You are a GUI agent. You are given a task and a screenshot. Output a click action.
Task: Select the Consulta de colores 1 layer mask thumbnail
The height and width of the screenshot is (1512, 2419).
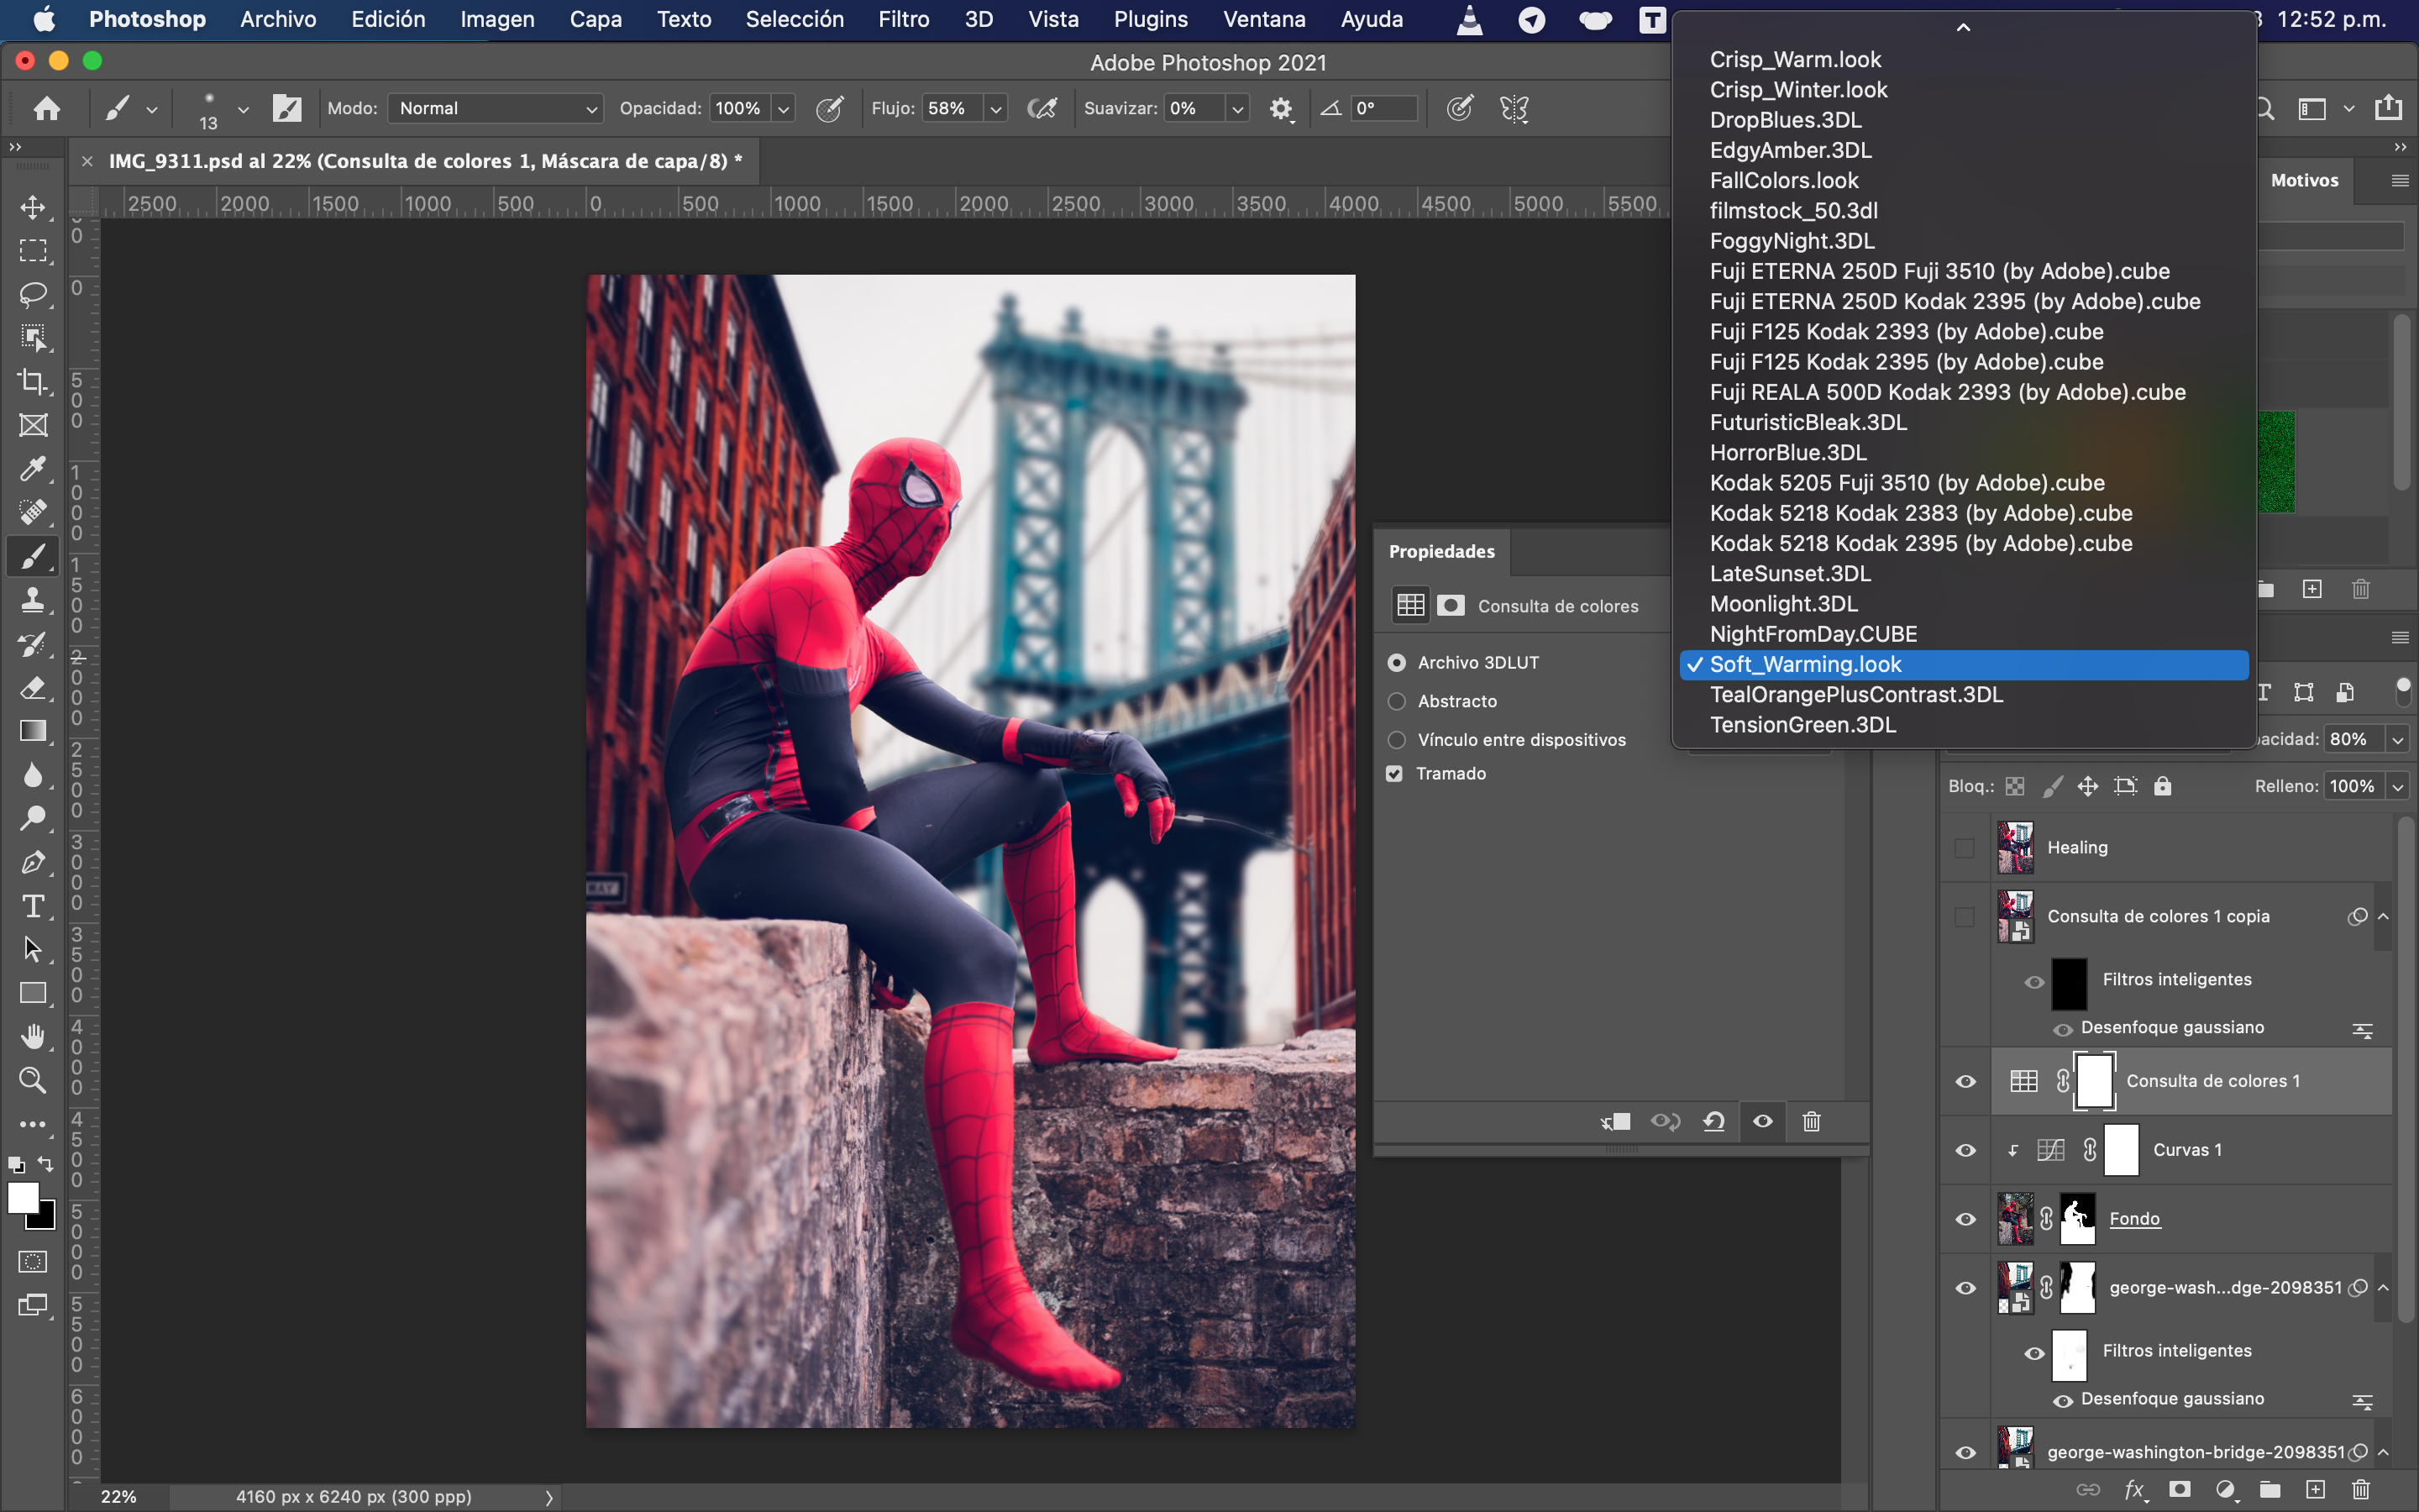click(2094, 1081)
